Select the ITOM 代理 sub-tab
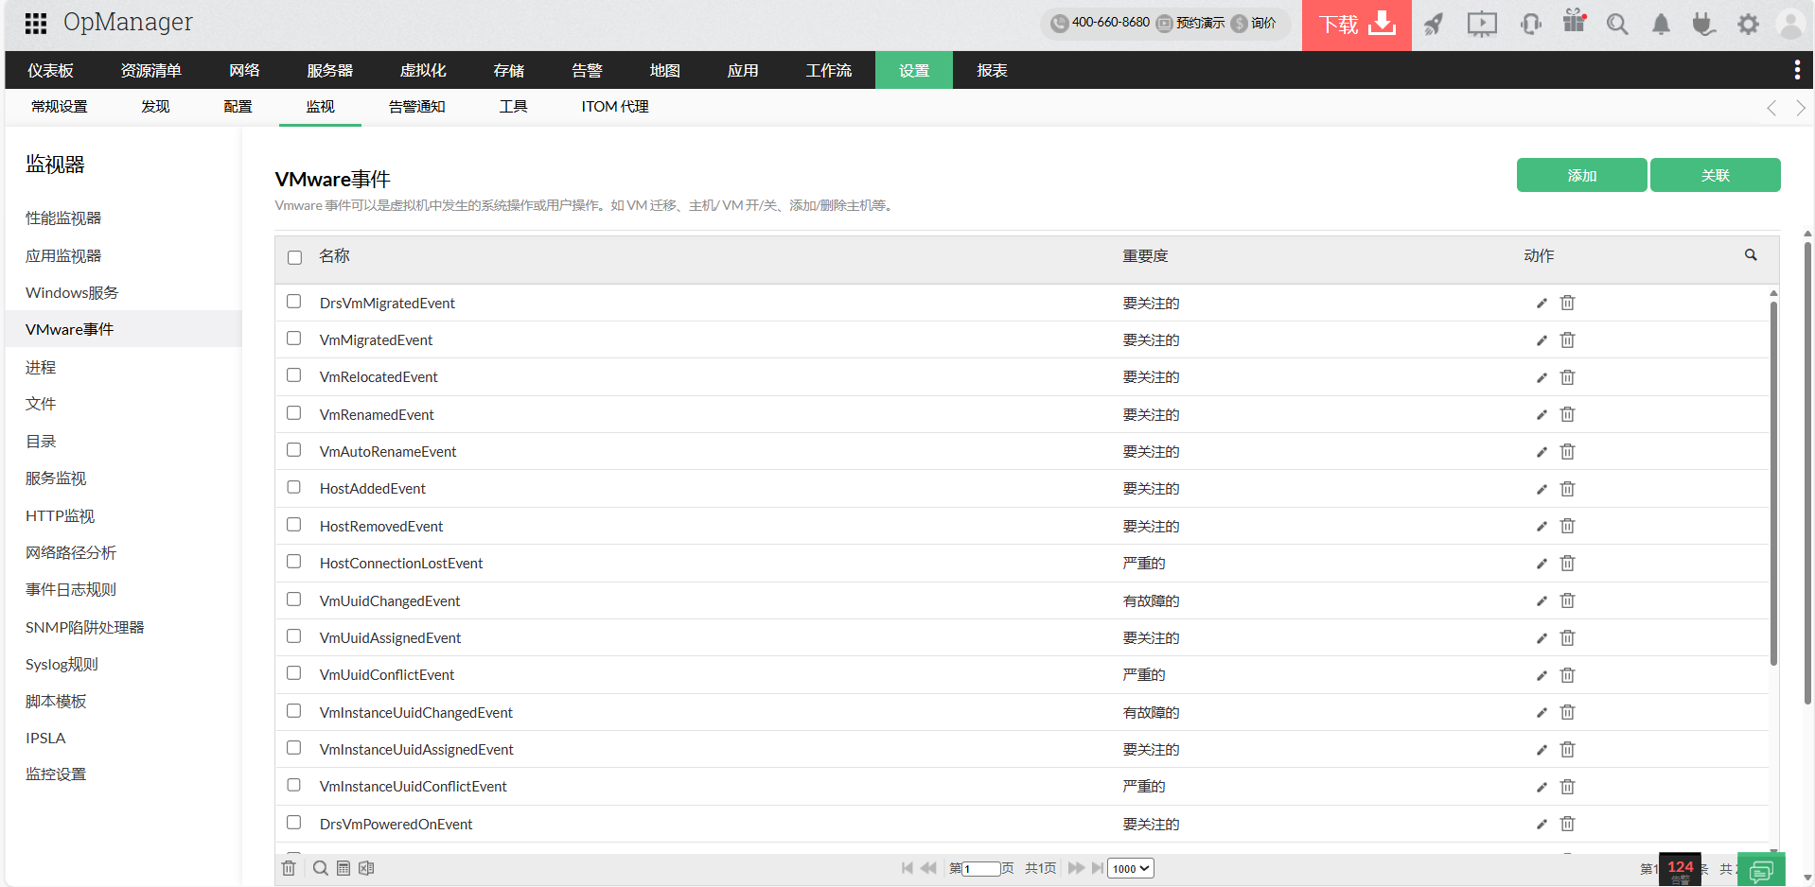Image resolution: width=1815 pixels, height=887 pixels. point(615,107)
